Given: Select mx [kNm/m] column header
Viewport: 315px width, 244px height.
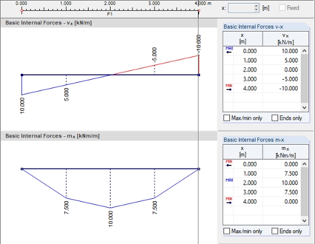Looking at the screenshot, I should tap(285, 152).
